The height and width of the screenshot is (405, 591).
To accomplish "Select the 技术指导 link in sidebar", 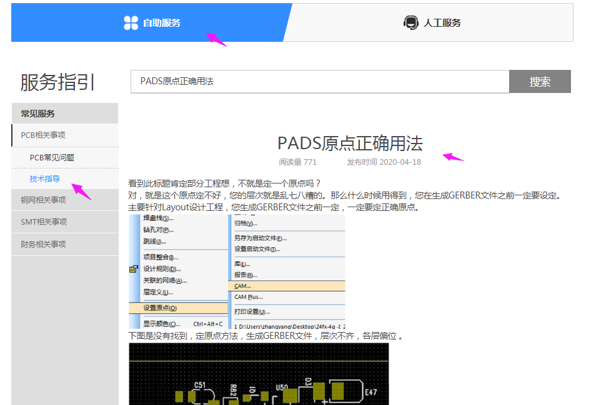I will 45,179.
